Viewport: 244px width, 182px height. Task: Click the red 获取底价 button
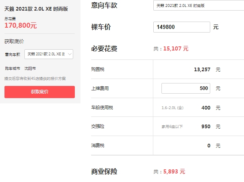(x=39, y=92)
